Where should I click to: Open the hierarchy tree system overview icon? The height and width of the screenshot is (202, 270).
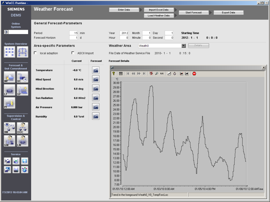click(x=22, y=52)
